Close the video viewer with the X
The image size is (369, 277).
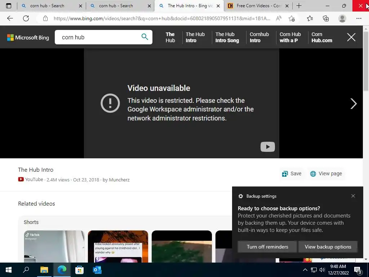coord(351,37)
